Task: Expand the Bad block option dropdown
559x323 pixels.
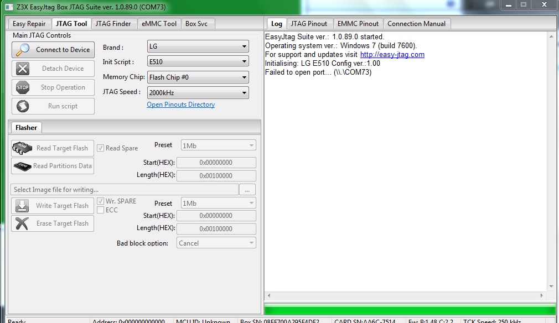Action: [216, 243]
